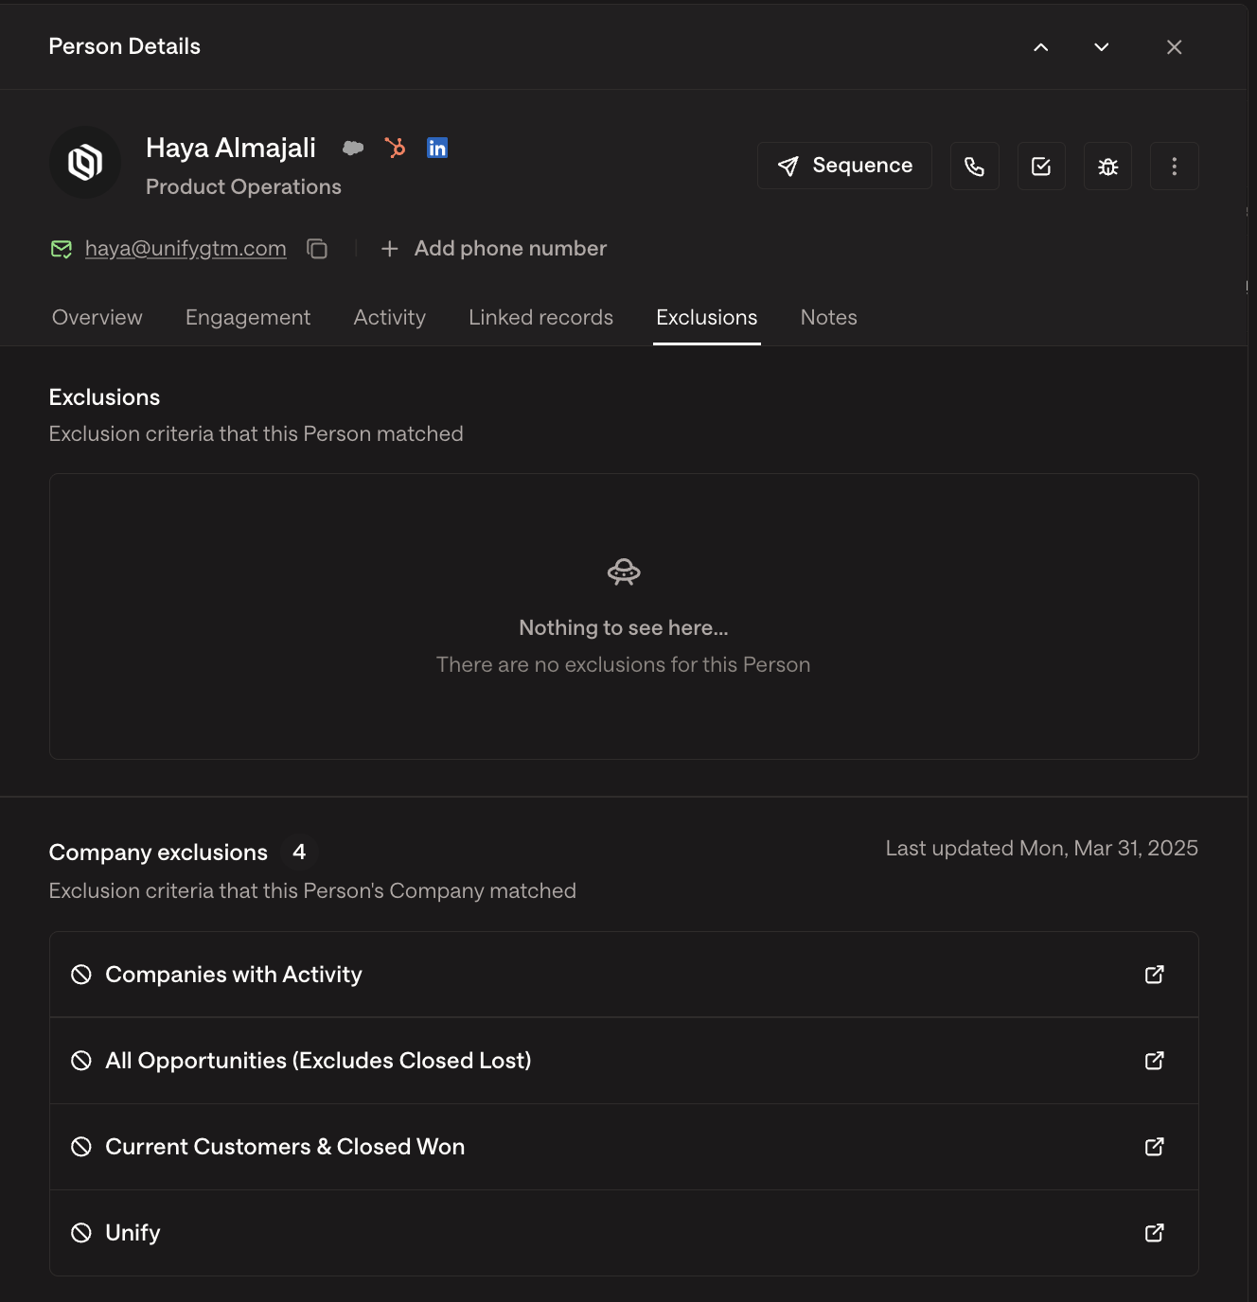
Task: Open the Unify exclusion external link icon
Action: coord(1155,1233)
